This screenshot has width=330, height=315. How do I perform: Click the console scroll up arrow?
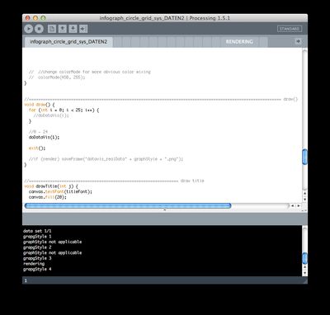(304, 267)
